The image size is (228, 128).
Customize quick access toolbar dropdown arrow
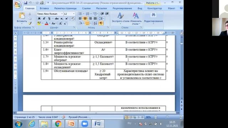point(48,3)
